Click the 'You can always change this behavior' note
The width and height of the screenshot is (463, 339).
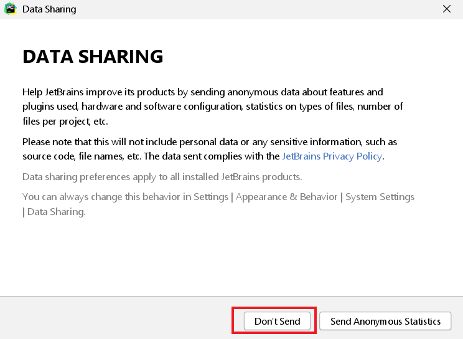[218, 204]
